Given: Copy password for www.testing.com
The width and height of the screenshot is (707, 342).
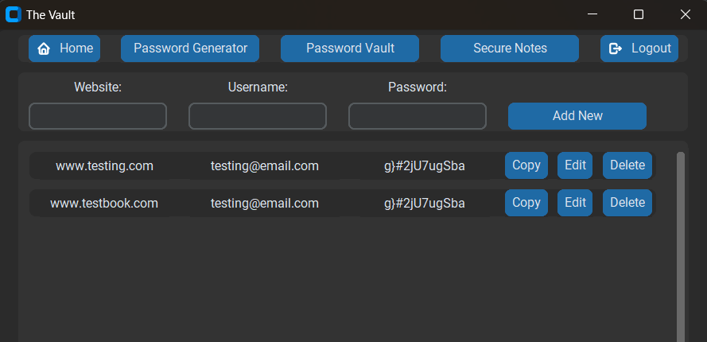Looking at the screenshot, I should click(526, 165).
